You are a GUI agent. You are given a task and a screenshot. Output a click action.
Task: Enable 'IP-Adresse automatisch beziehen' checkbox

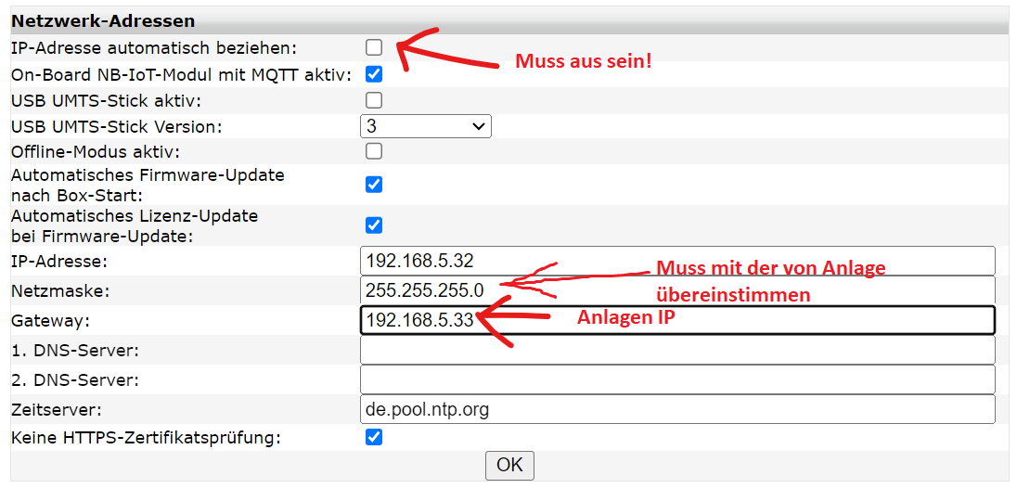(374, 47)
